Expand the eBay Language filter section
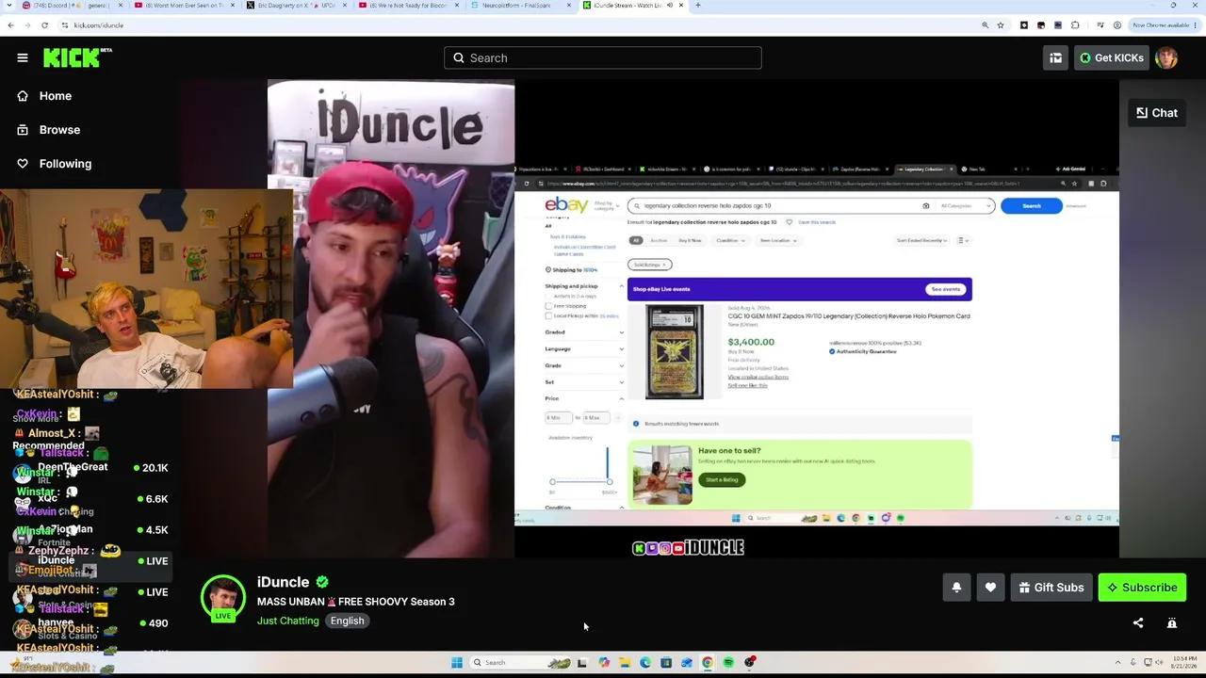The image size is (1206, 678). pos(584,348)
